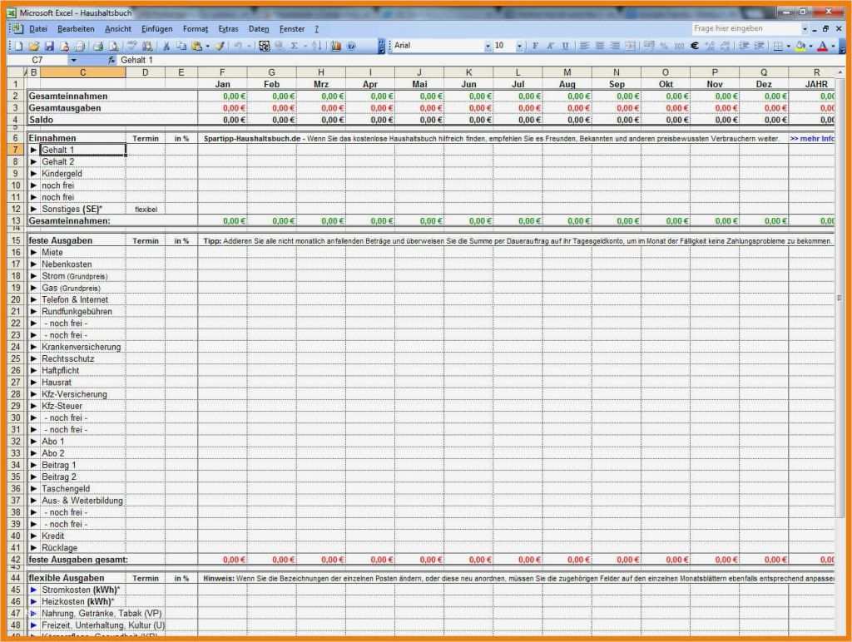This screenshot has height=642, width=852.
Task: Click the Sort Ascending icon
Action: pos(316,45)
